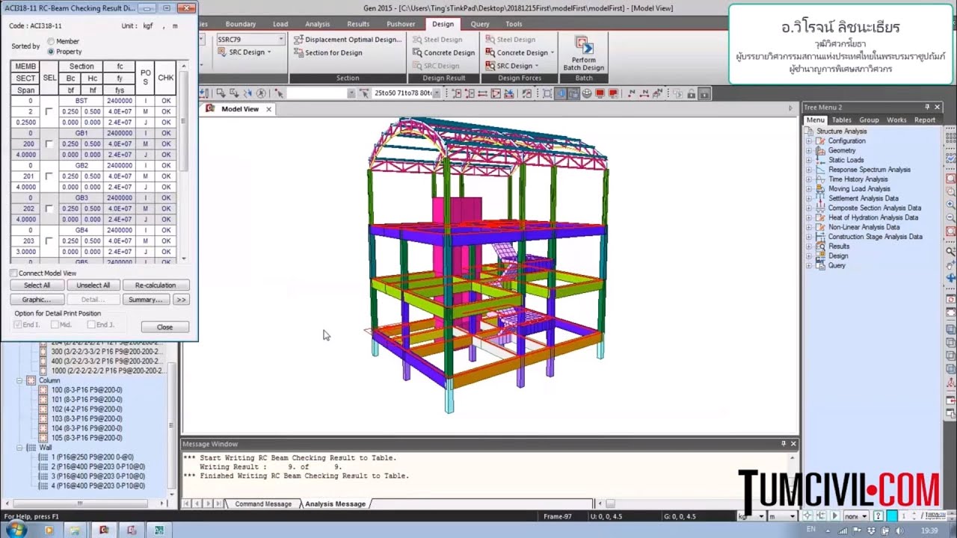The height and width of the screenshot is (538, 957).
Task: Switch to the Tables tab in Tree Menu
Action: click(842, 120)
